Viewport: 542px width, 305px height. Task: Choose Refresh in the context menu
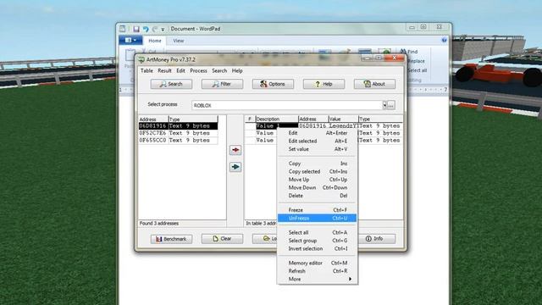[x=317, y=271]
